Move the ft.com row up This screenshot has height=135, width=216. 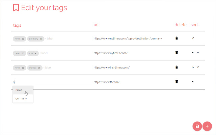tap(193, 82)
